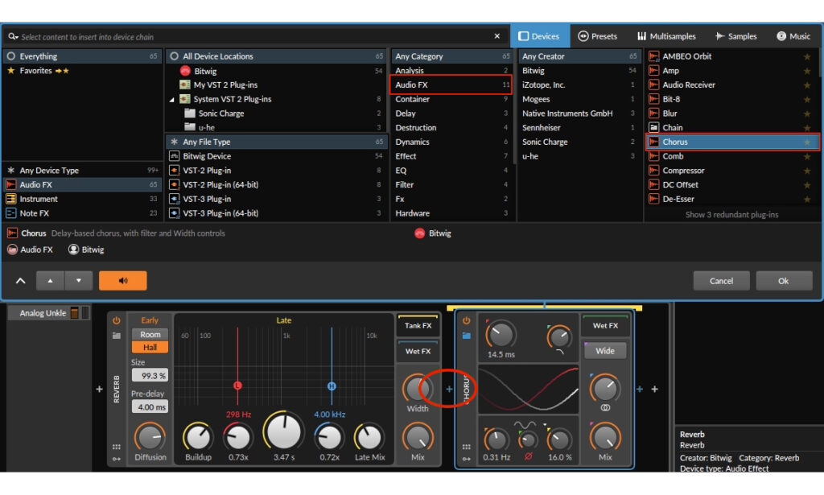Select the Room early reflection mode
This screenshot has height=495, width=824.
click(150, 334)
